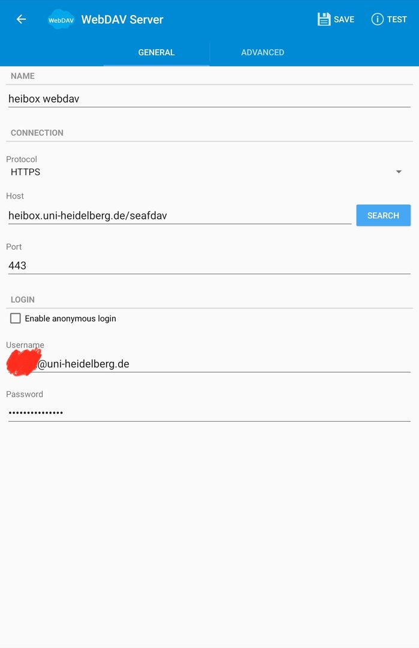Expand the Protocol dropdown arrow
419x648 pixels.
click(399, 172)
